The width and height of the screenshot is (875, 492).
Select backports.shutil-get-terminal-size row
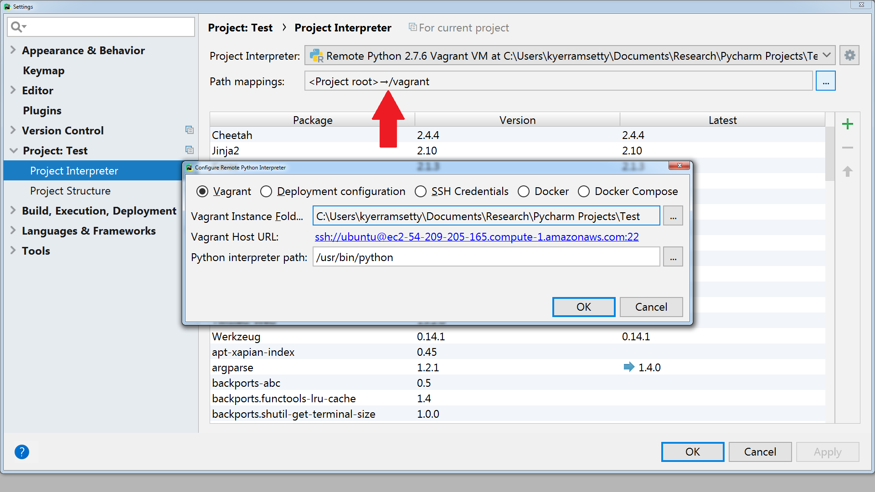click(x=517, y=414)
